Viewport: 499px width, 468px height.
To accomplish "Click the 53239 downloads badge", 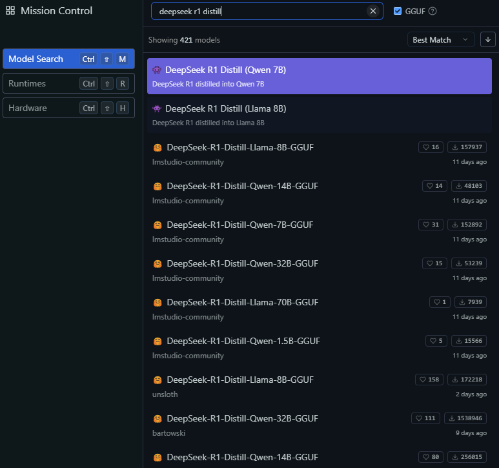I will coord(469,263).
